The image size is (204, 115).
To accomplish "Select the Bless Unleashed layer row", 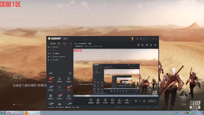I will (60, 57).
